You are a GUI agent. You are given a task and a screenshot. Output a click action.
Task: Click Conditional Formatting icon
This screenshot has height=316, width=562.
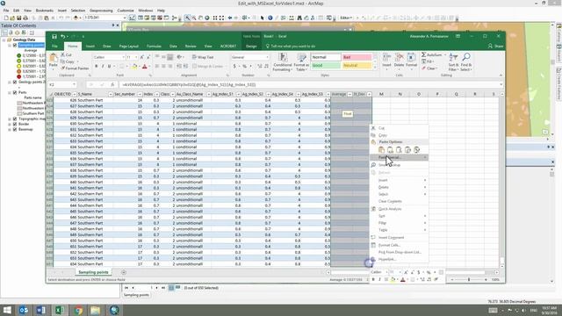tap(283, 58)
